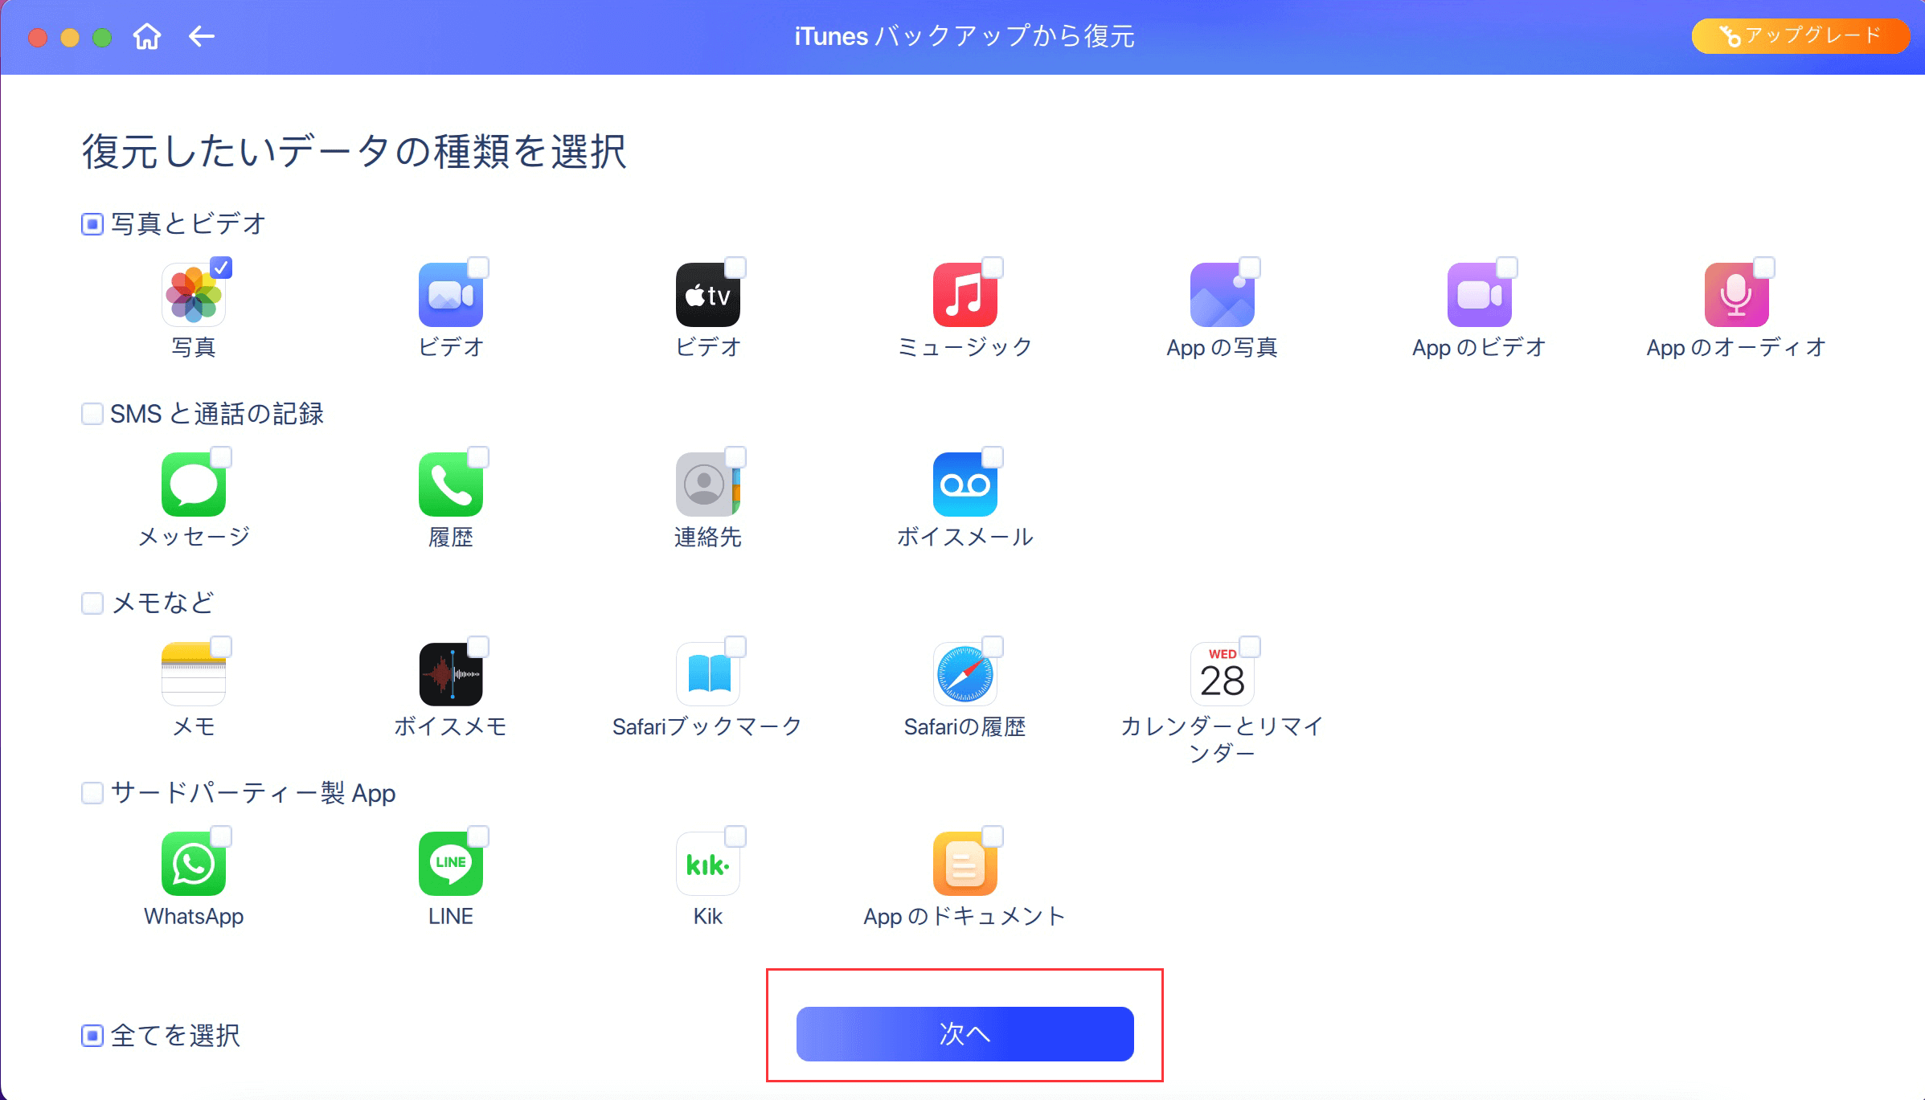Click the ボイスメモ voice memo icon
Screen dimensions: 1925x1100
click(x=450, y=674)
